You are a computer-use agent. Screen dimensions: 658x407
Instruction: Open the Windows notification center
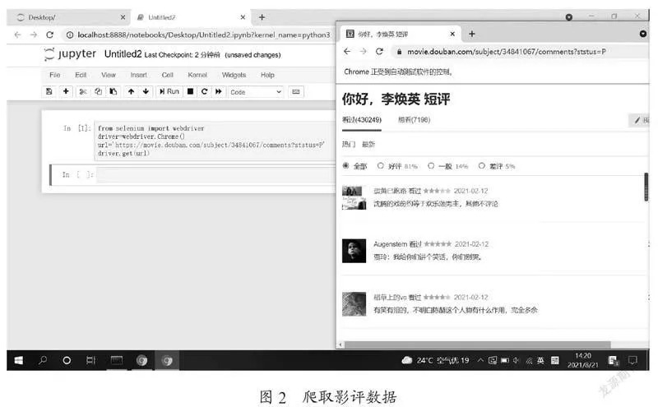pos(633,360)
